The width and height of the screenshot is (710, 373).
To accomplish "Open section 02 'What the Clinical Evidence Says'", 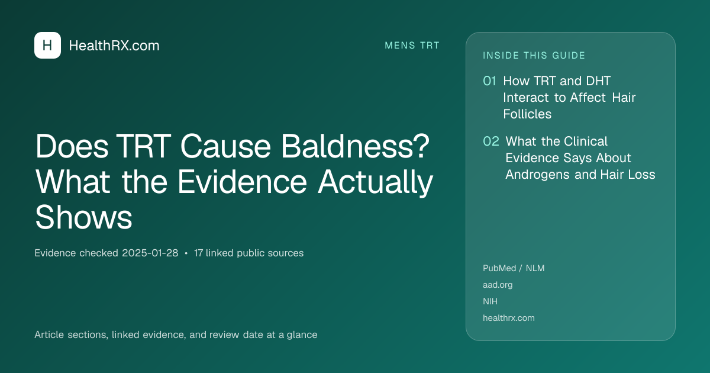I will 580,158.
